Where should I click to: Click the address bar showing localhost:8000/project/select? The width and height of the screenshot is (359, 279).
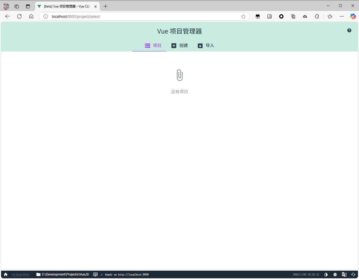click(x=145, y=16)
